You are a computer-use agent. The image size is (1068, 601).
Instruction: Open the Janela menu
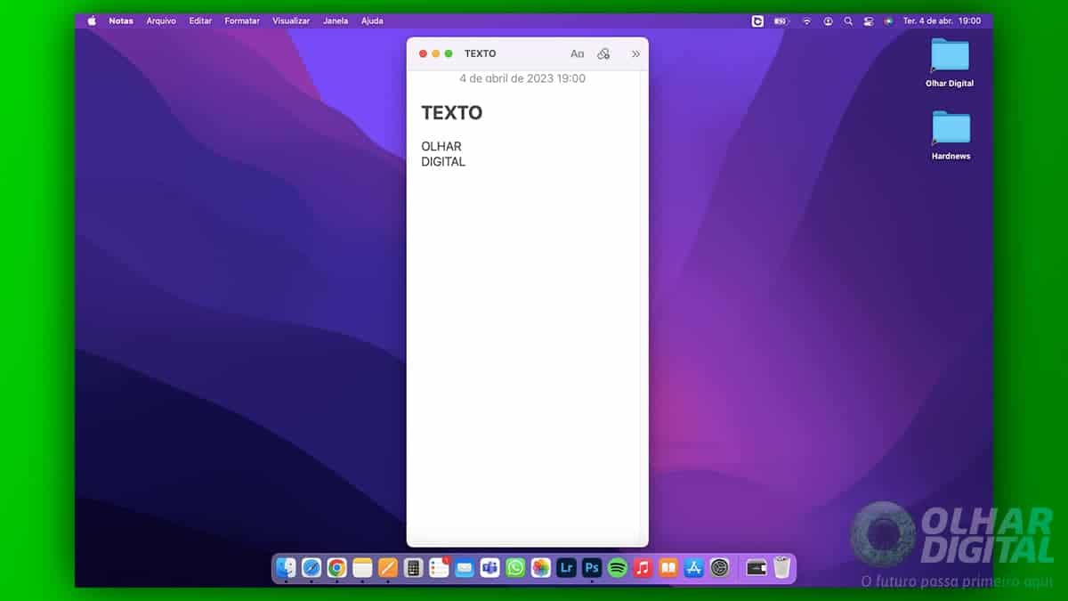(336, 20)
